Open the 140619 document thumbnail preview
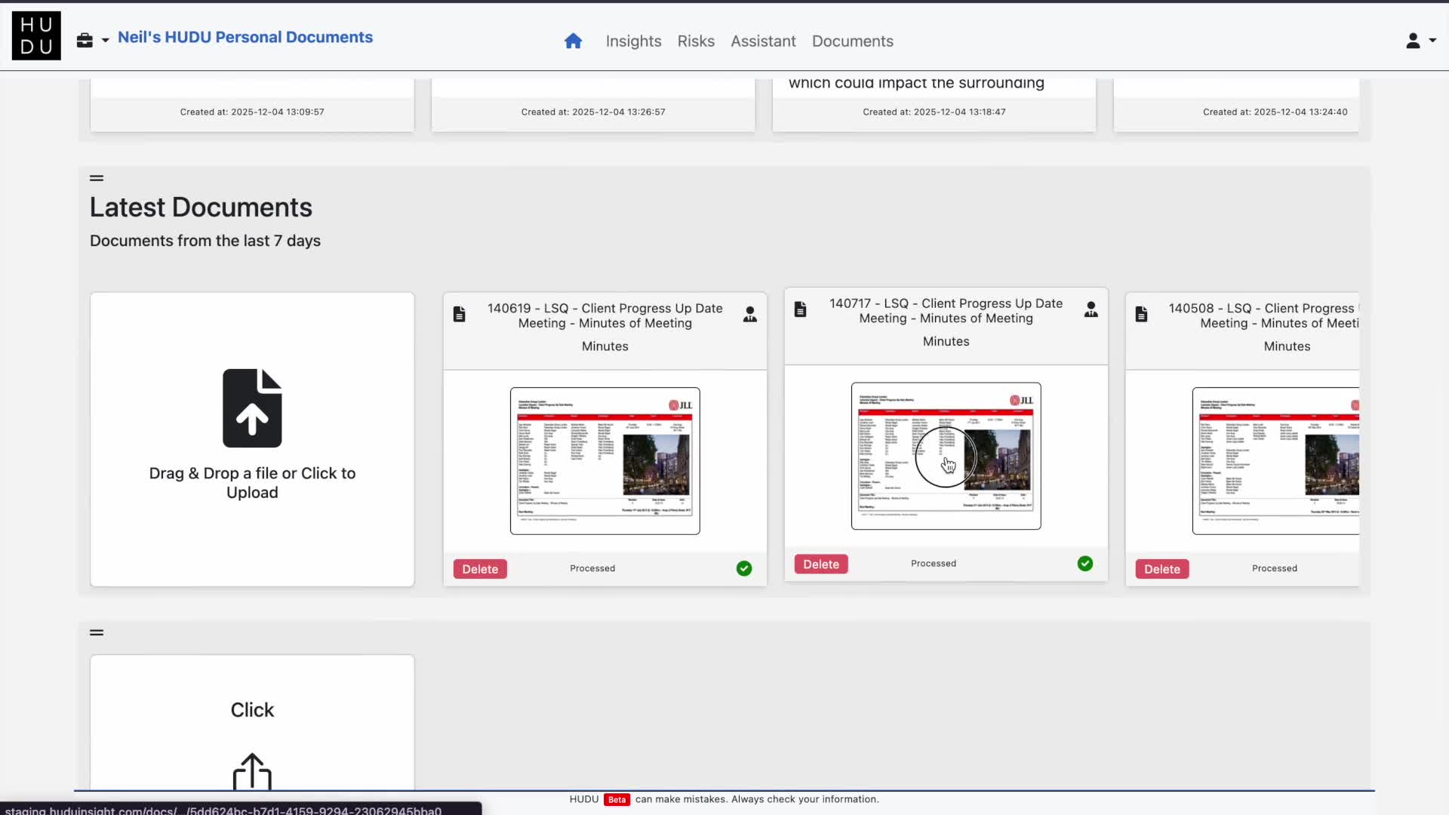The width and height of the screenshot is (1449, 815). click(x=605, y=460)
